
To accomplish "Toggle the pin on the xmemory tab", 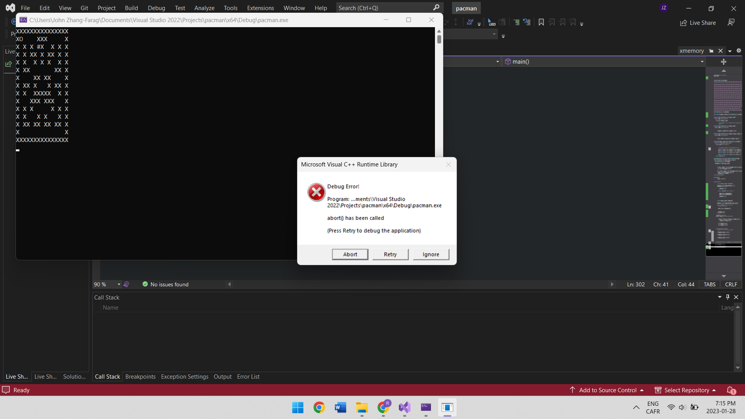I will tap(711, 51).
